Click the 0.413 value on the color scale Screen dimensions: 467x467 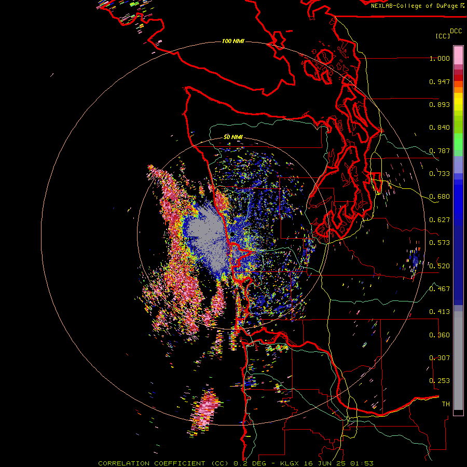tap(439, 312)
